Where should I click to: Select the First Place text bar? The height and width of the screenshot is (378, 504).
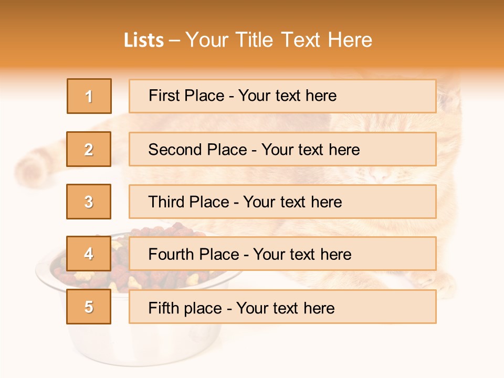(282, 96)
